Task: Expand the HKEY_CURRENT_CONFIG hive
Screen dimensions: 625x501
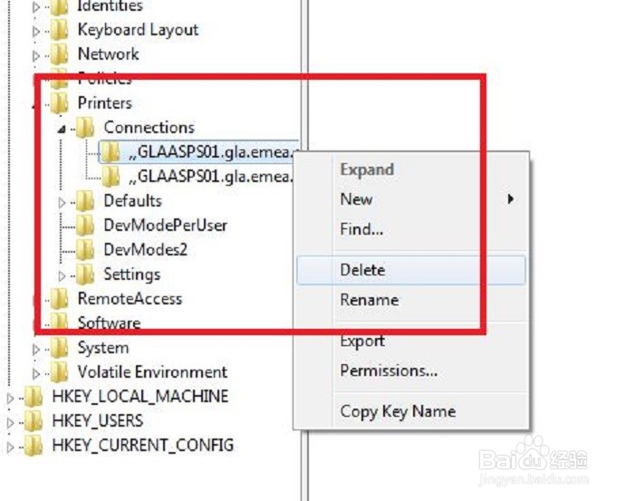Action: coord(10,448)
